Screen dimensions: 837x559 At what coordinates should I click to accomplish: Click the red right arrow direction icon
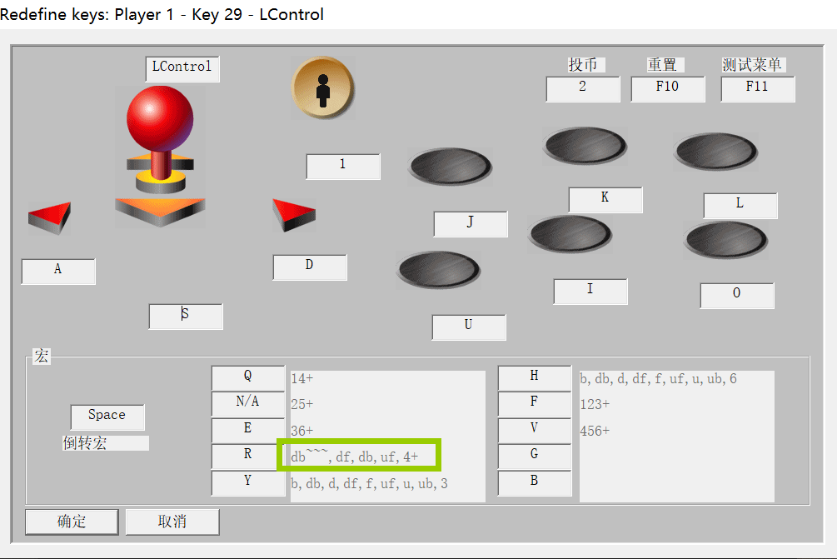pyautogui.click(x=294, y=215)
